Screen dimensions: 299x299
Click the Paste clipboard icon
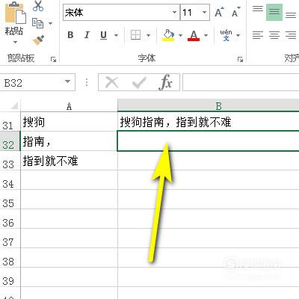coord(16,13)
